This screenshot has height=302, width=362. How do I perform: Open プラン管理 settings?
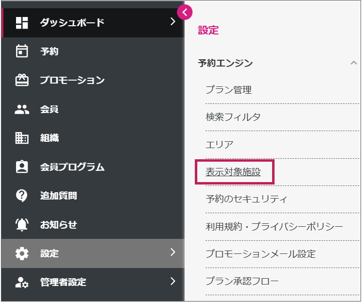coord(228,90)
